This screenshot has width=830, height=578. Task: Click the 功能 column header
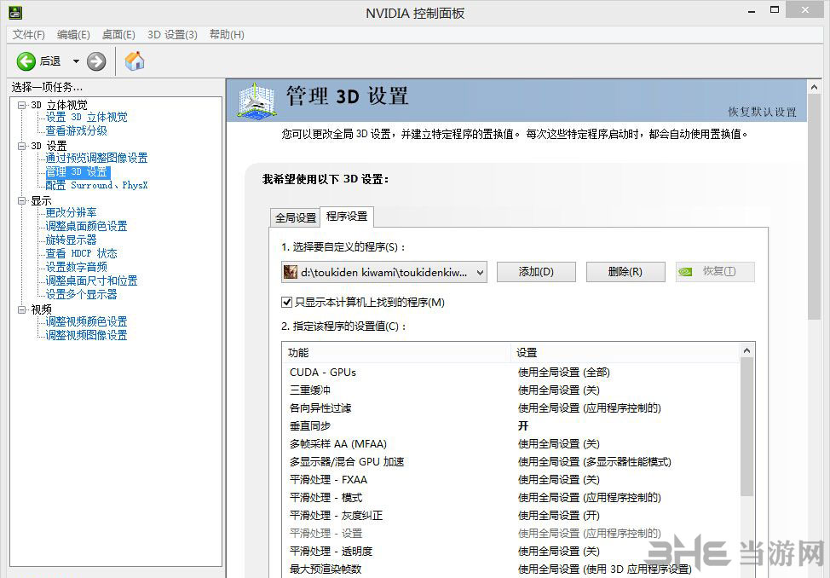[x=396, y=353]
